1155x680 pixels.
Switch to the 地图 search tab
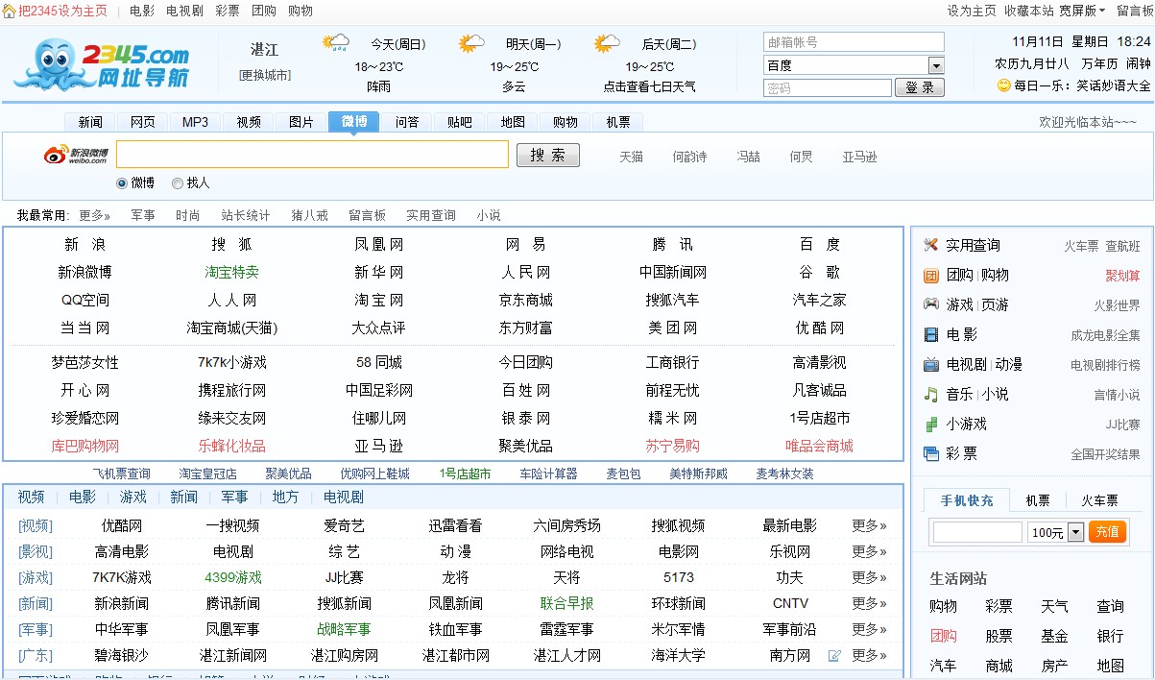coord(513,122)
